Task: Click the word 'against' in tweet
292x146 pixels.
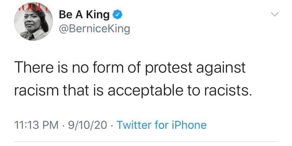Action: (221, 69)
